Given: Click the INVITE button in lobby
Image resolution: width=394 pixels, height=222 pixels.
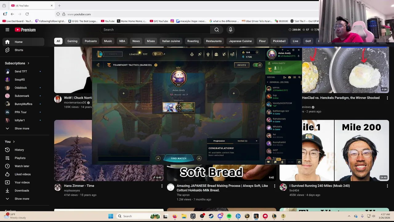Looking at the screenshot, I should tap(242, 65).
